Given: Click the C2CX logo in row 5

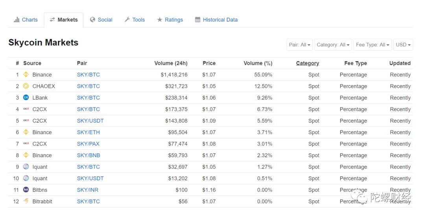Looking at the screenshot, I should pyautogui.click(x=26, y=121).
